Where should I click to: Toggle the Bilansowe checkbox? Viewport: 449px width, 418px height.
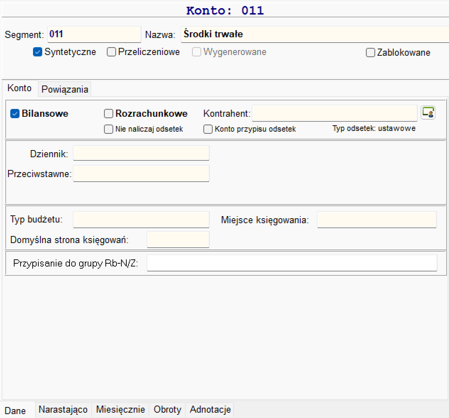[x=15, y=114]
